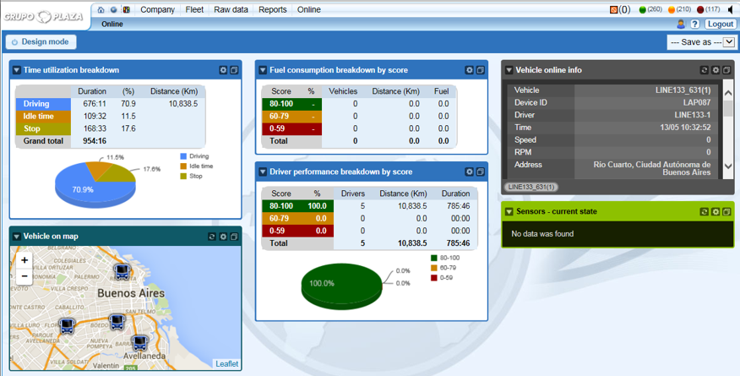The image size is (740, 376).
Task: Open settings gear of Fuel consumption breakdown
Action: [x=469, y=70]
